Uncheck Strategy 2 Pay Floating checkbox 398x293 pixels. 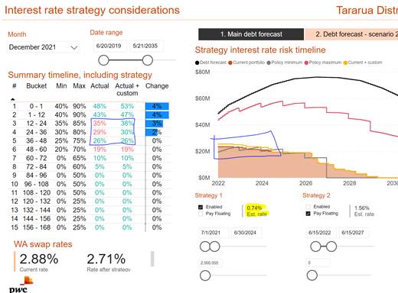click(308, 214)
